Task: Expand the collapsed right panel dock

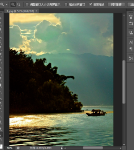Action: tap(133, 10)
